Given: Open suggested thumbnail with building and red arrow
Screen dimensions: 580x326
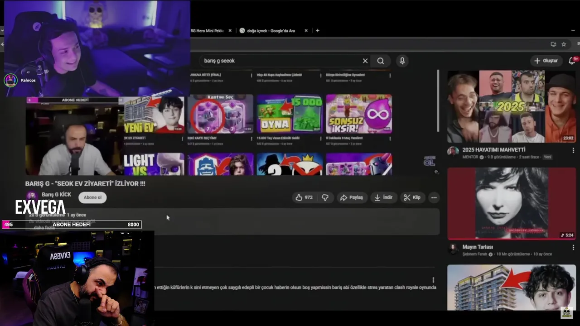Looking at the screenshot, I should pyautogui.click(x=512, y=288).
